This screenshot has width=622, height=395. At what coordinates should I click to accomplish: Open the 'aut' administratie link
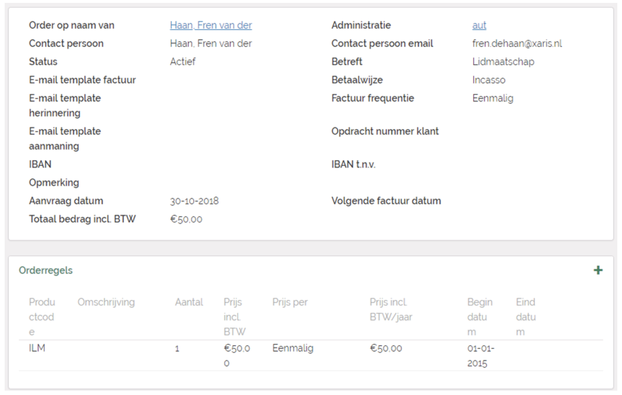pyautogui.click(x=479, y=25)
